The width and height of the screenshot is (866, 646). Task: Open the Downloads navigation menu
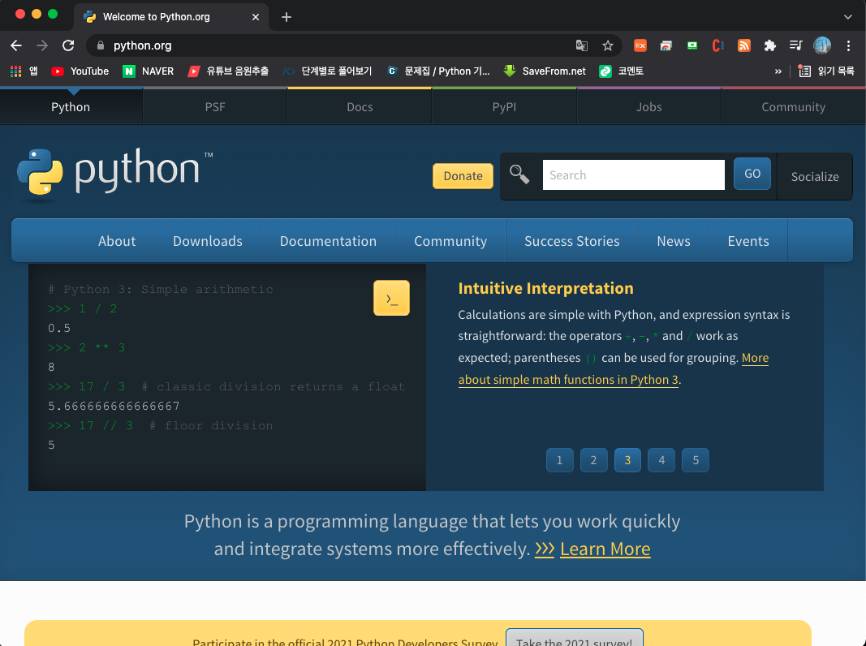click(208, 241)
